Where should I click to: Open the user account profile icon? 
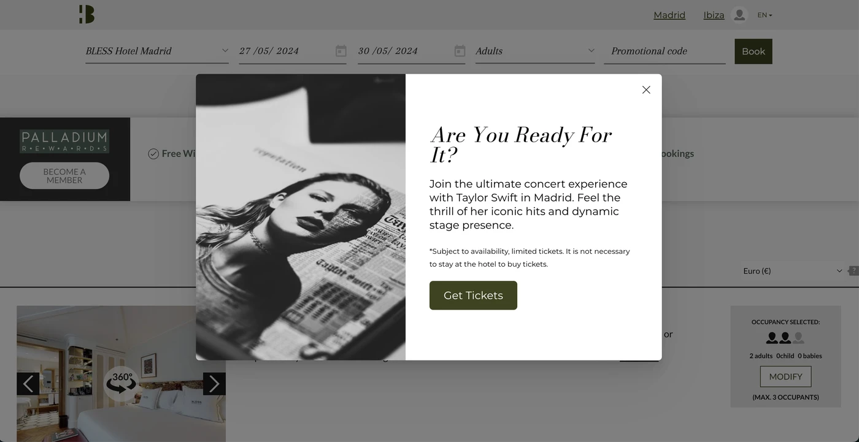740,15
